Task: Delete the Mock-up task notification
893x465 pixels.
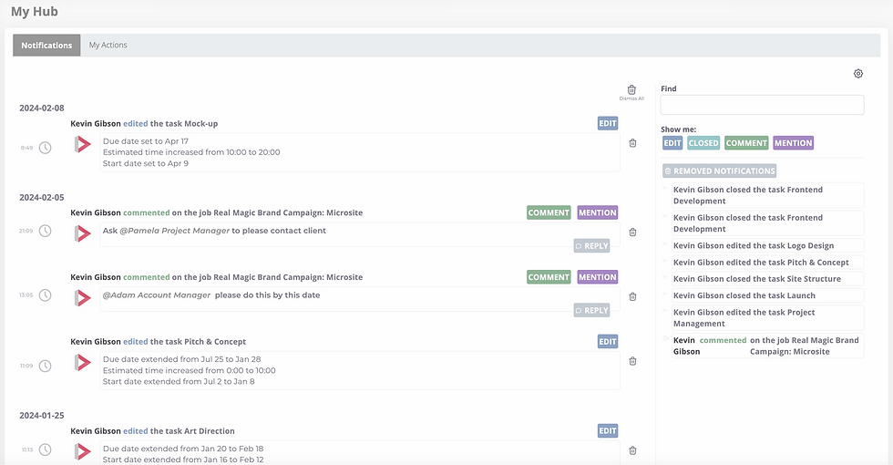Action: [632, 143]
